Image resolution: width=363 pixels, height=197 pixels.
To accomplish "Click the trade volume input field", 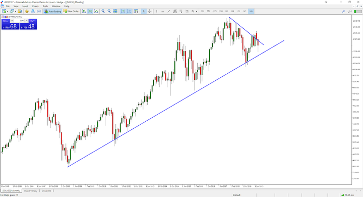I will [19, 21].
